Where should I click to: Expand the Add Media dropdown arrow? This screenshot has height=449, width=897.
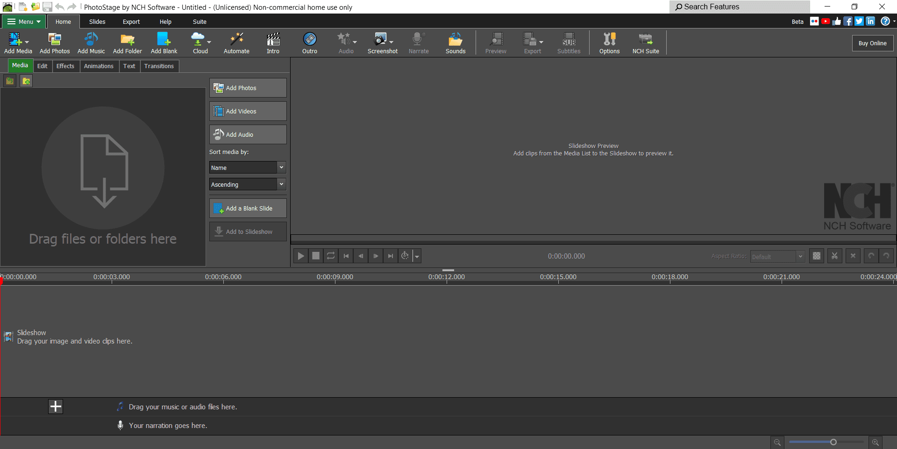27,42
